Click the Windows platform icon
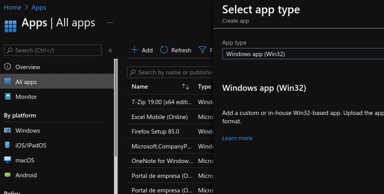This screenshot has width=384, height=194. (7, 130)
